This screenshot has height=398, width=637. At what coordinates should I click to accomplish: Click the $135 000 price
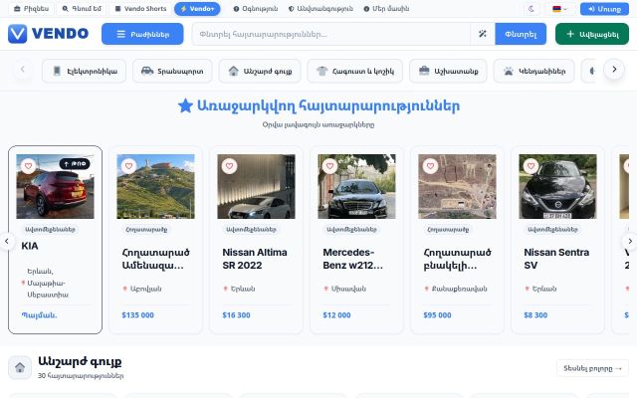(x=137, y=315)
